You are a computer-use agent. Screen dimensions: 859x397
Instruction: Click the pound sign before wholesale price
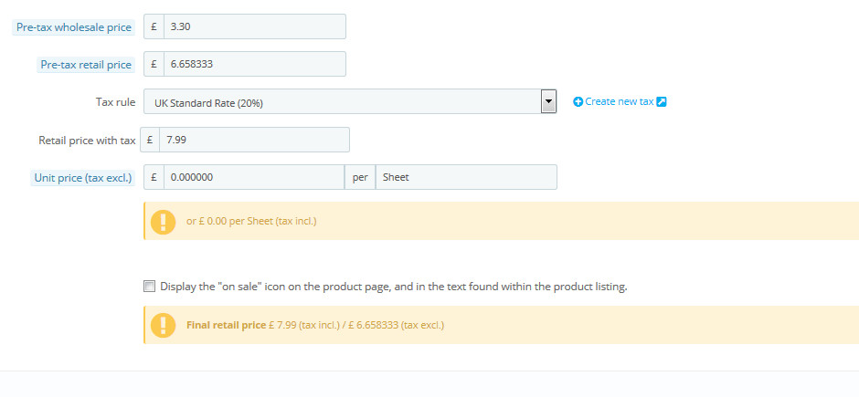pyautogui.click(x=154, y=26)
